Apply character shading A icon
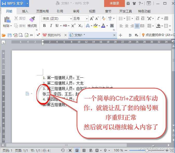Screen dimensions: 175x153 point(112,26)
